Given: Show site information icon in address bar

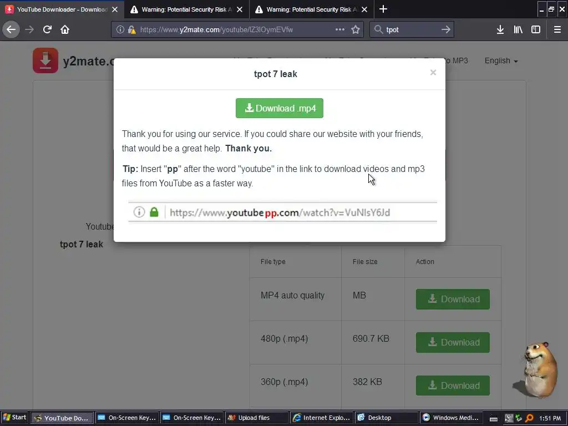Looking at the screenshot, I should (x=120, y=29).
